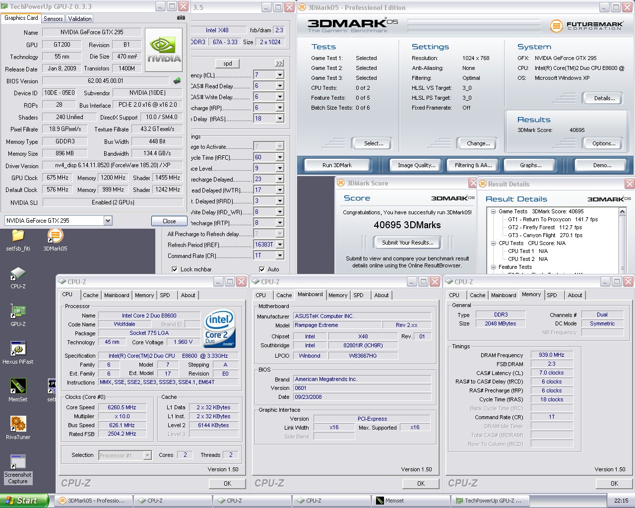Screen dimensions: 635x508
Task: Open the Refresh Period (tREF) dropdown
Action: click(280, 245)
